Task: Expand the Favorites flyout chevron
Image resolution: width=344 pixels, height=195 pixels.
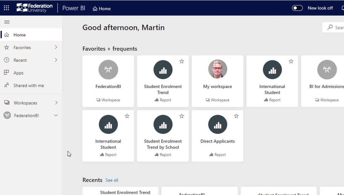Action: (56, 47)
